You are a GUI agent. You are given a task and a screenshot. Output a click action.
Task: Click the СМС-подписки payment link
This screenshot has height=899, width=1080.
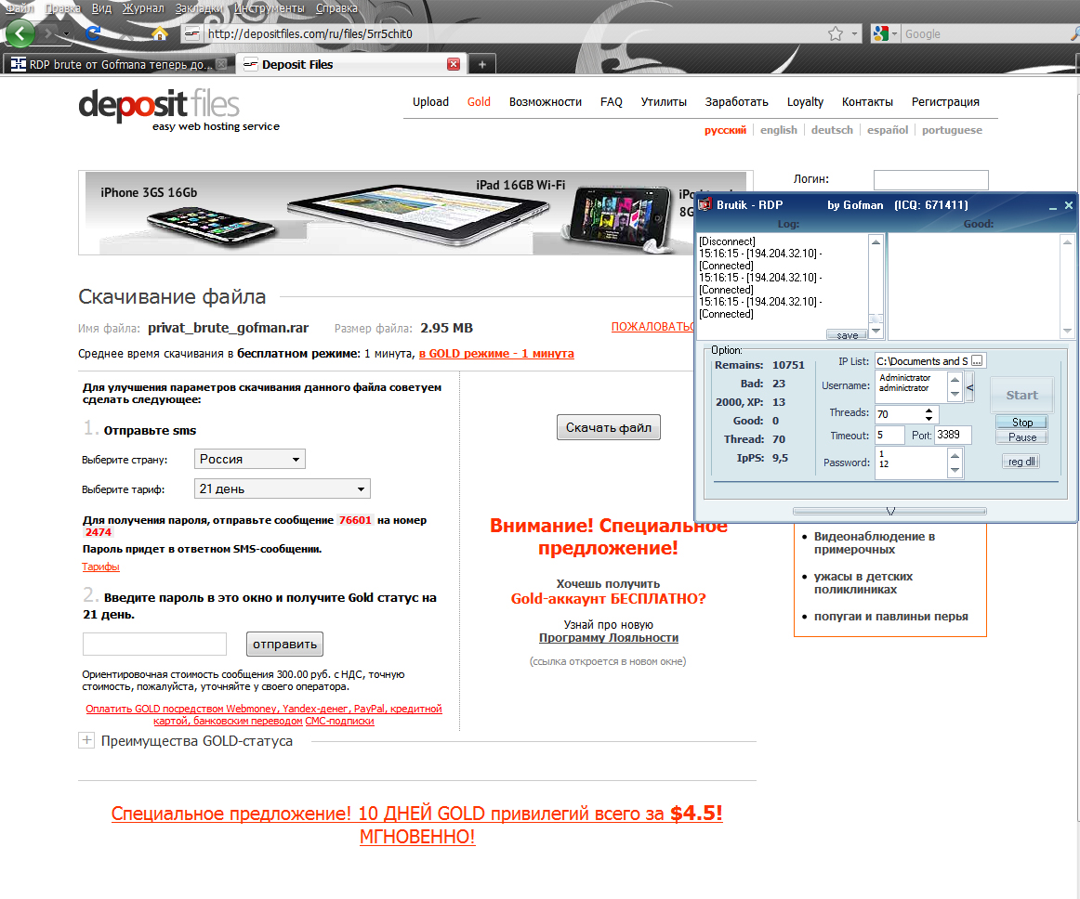pos(339,721)
